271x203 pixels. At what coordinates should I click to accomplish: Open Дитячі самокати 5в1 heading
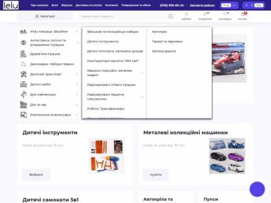click(51, 200)
